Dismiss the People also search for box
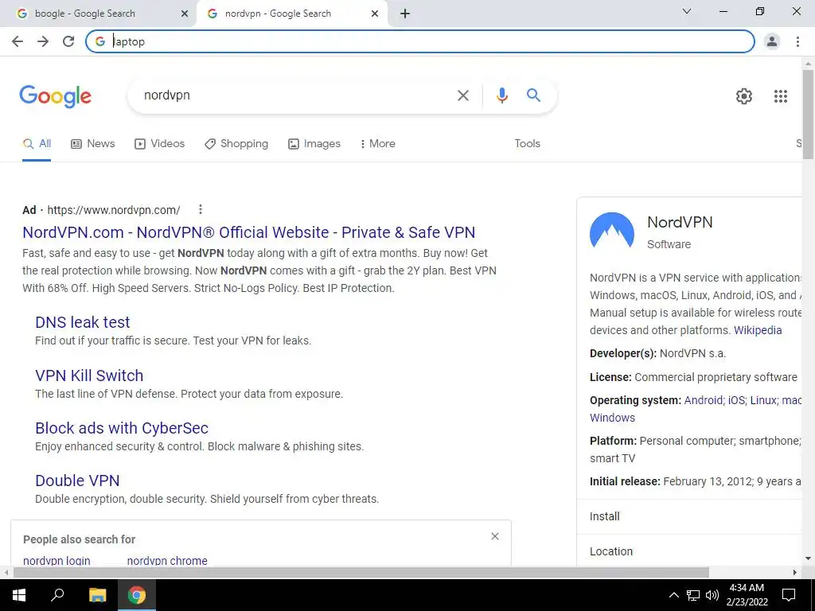This screenshot has height=611, width=815. pyautogui.click(x=495, y=536)
